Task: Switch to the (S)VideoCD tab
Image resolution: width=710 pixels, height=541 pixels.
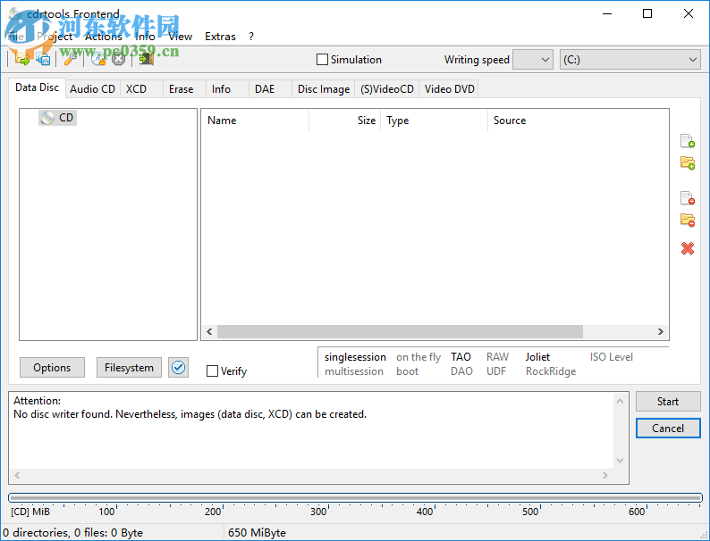Action: pyautogui.click(x=387, y=89)
